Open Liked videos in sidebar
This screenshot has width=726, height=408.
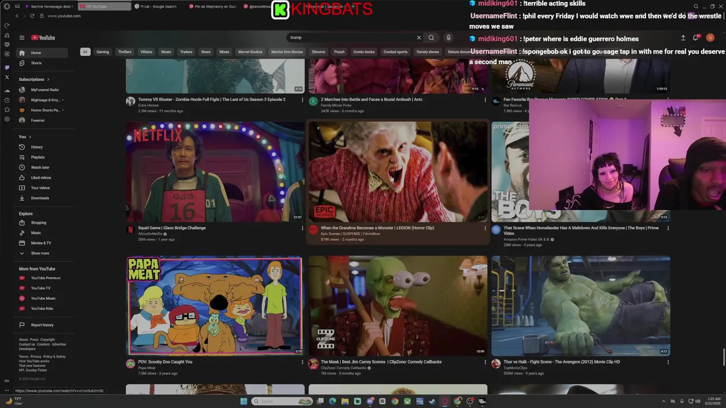[x=42, y=177]
